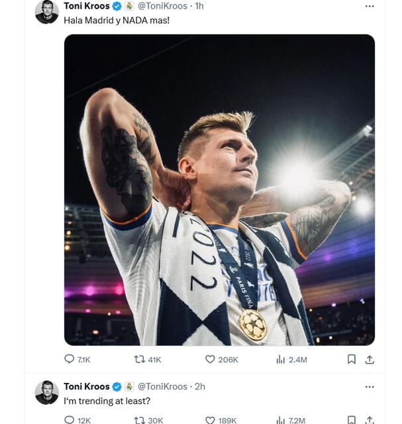The image size is (402, 424).
Task: Share the Hala Madrid tweet
Action: coord(370,359)
